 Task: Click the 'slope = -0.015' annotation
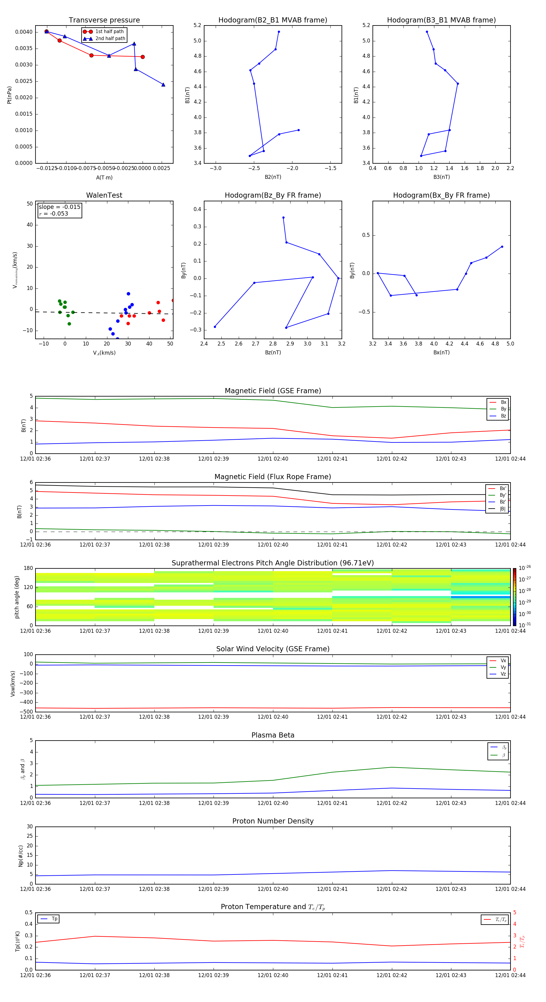click(x=59, y=207)
